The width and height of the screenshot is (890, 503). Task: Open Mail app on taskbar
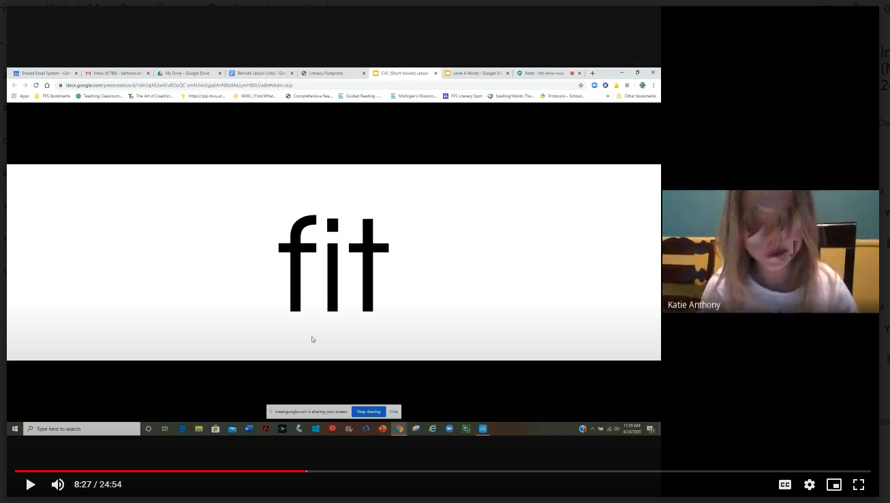coord(232,429)
